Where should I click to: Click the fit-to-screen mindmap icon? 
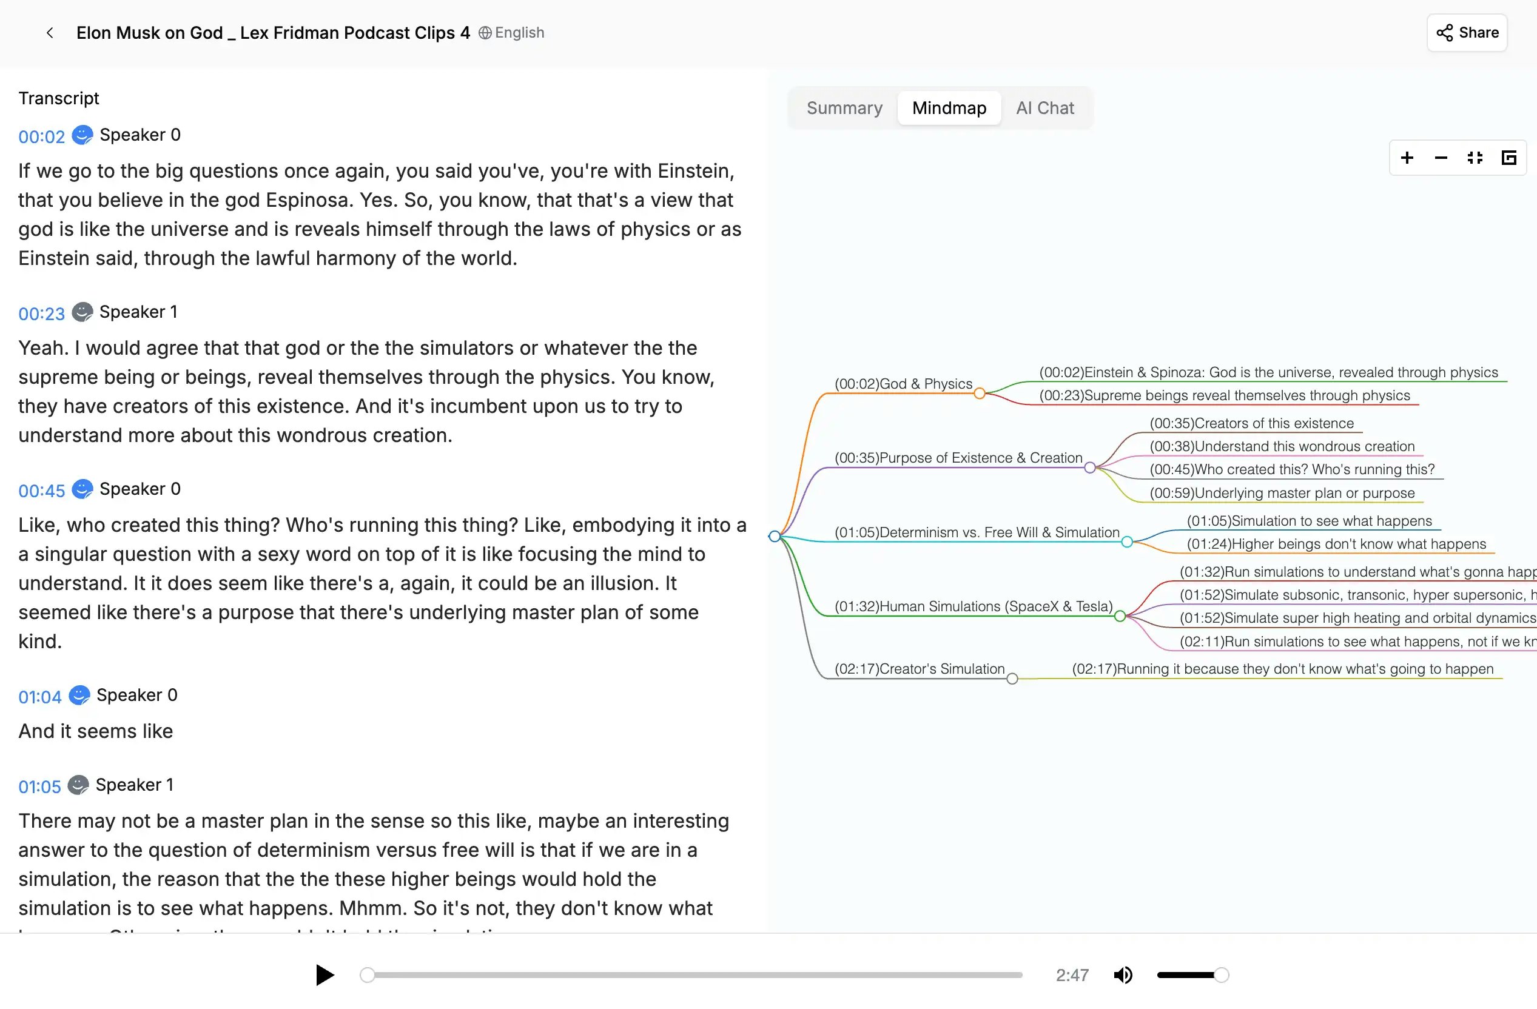(1475, 158)
